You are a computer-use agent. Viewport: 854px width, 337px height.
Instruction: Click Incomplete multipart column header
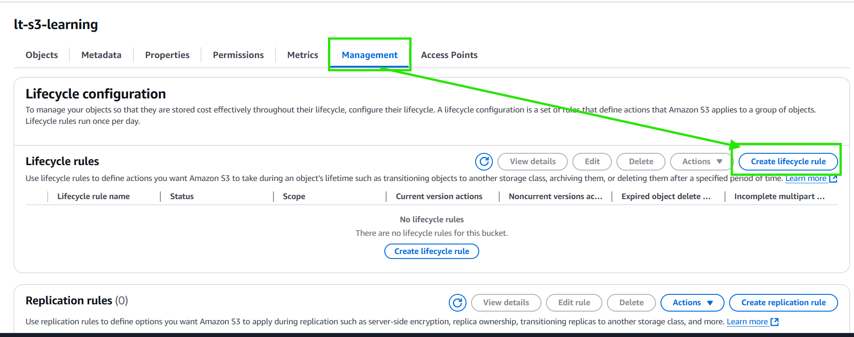tap(780, 196)
